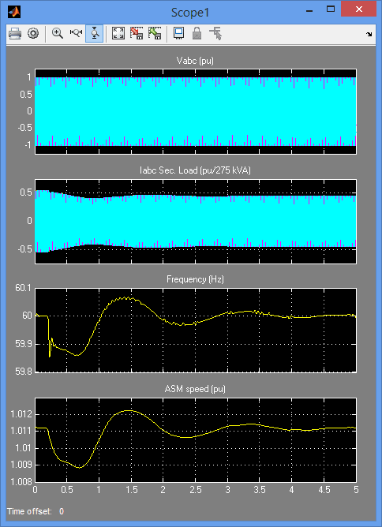Click the 3.5 tick label on the time axis

[x=260, y=491]
